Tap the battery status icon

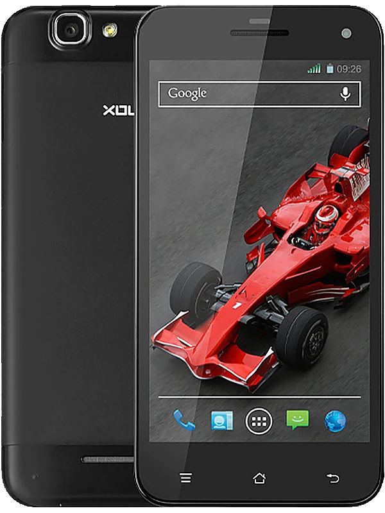coord(330,69)
